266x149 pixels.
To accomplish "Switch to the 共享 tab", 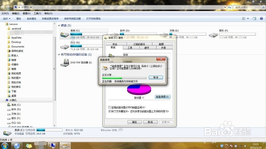I will click(x=164, y=48).
